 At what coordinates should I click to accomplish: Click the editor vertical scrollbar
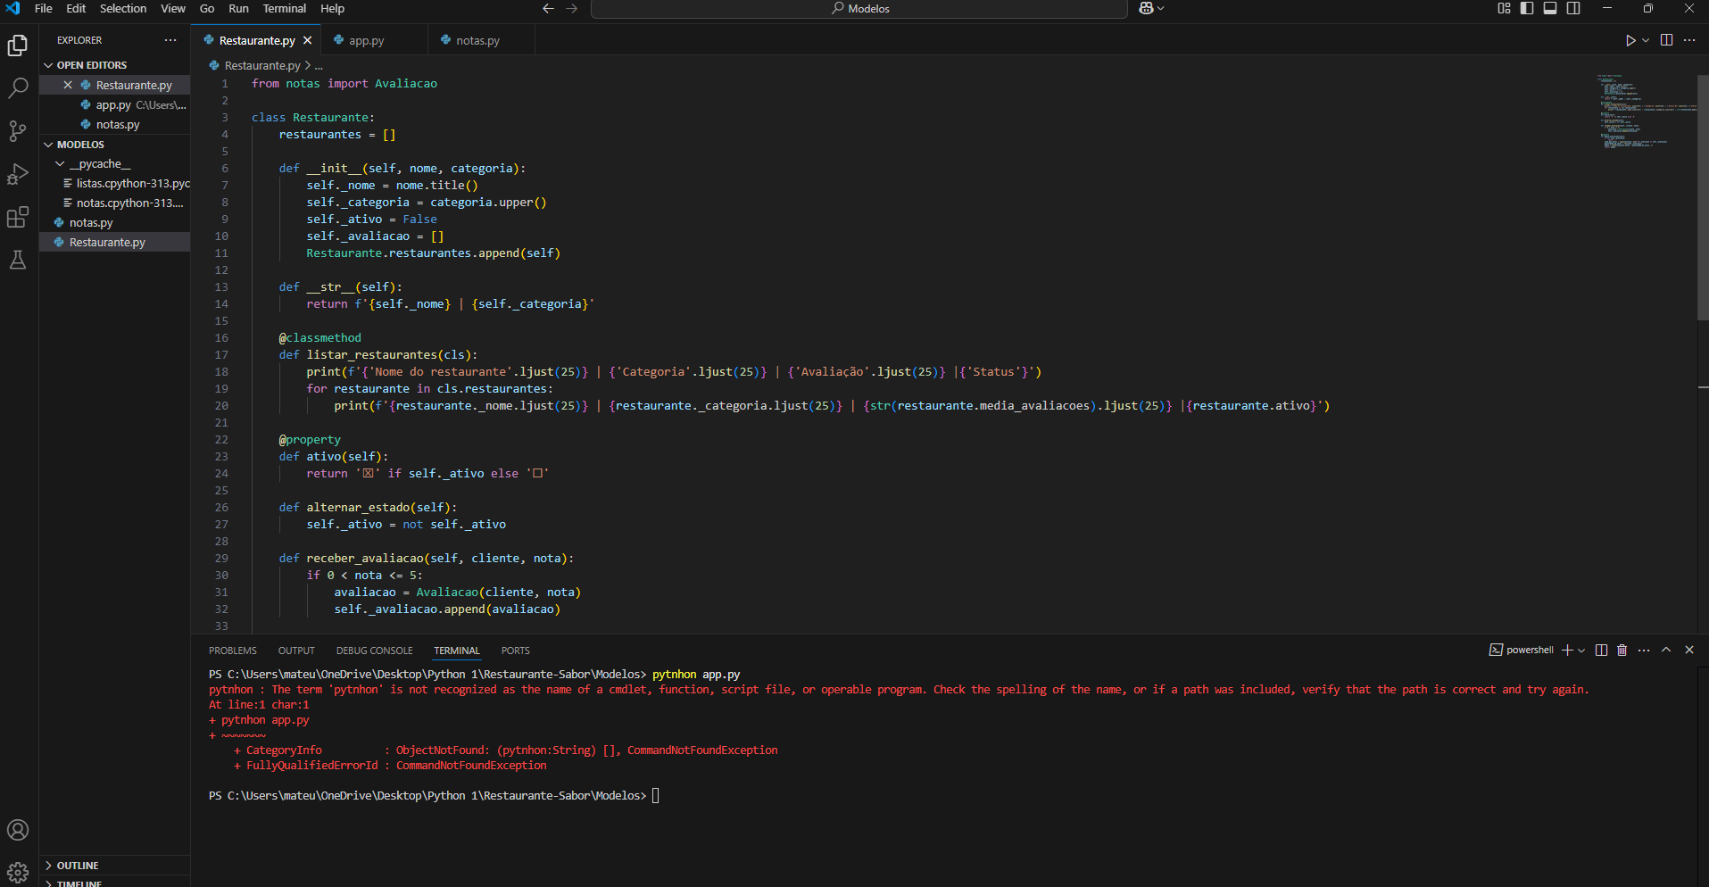pyautogui.click(x=1703, y=198)
